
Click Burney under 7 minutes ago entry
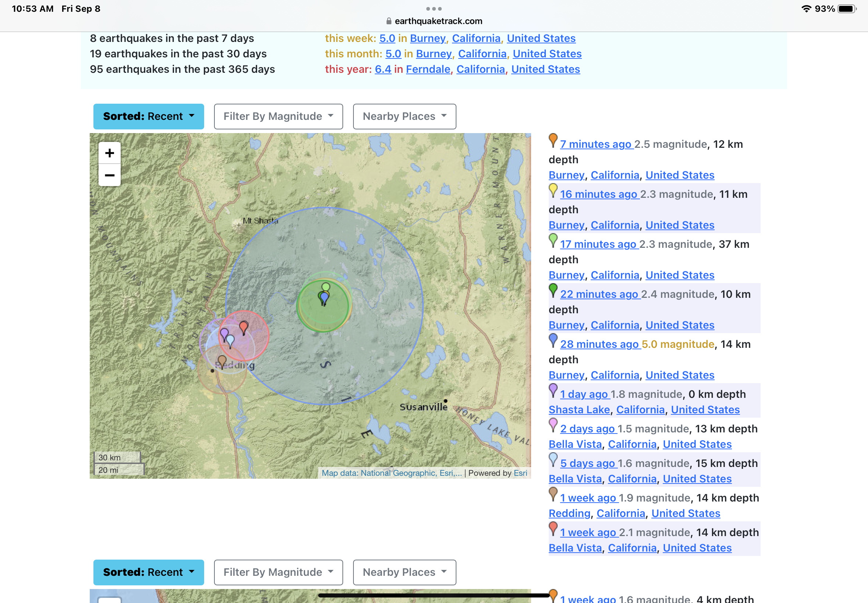pyautogui.click(x=566, y=175)
